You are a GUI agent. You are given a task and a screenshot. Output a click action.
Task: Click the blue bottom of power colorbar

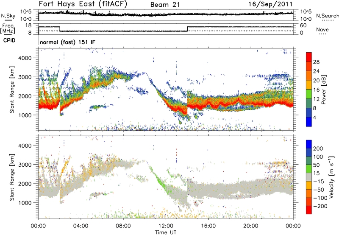pos(309,122)
